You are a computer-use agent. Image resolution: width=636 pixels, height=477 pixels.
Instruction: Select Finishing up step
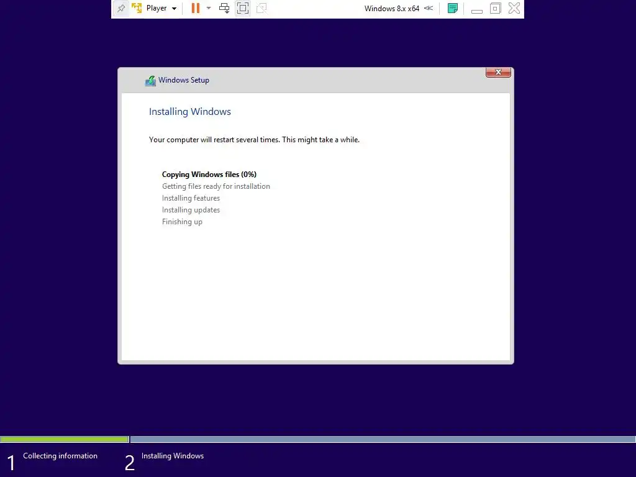coord(182,222)
